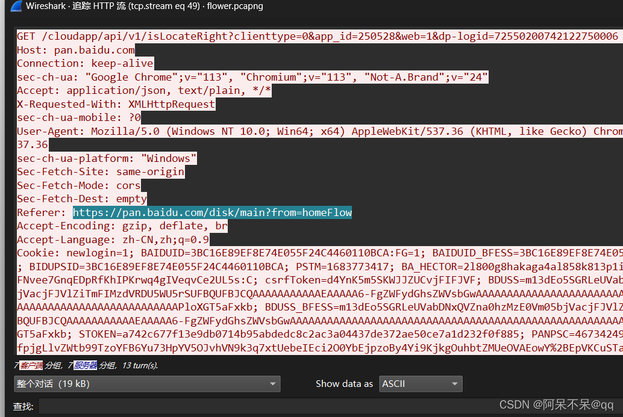Image resolution: width=623 pixels, height=417 pixels.
Task: Click the red 客户端 client packets label
Action: (31, 365)
